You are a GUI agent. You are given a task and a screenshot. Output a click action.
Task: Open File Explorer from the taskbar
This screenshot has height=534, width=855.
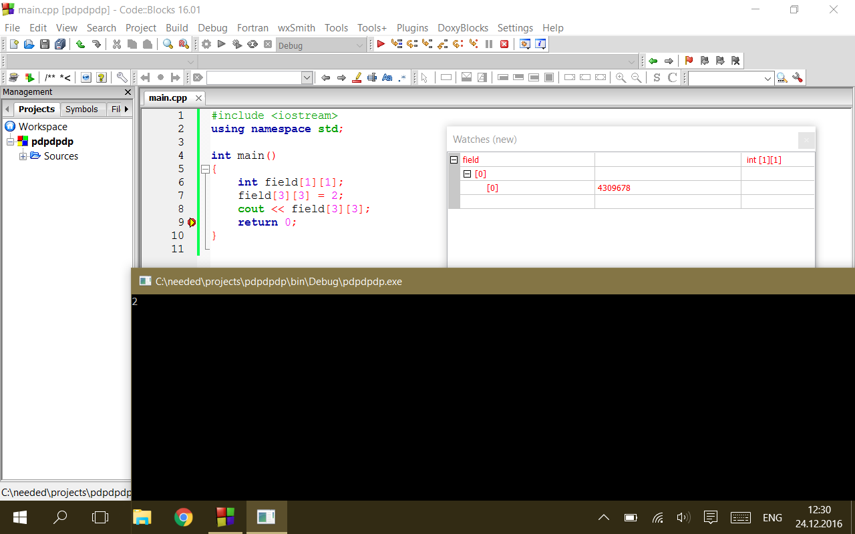click(142, 517)
